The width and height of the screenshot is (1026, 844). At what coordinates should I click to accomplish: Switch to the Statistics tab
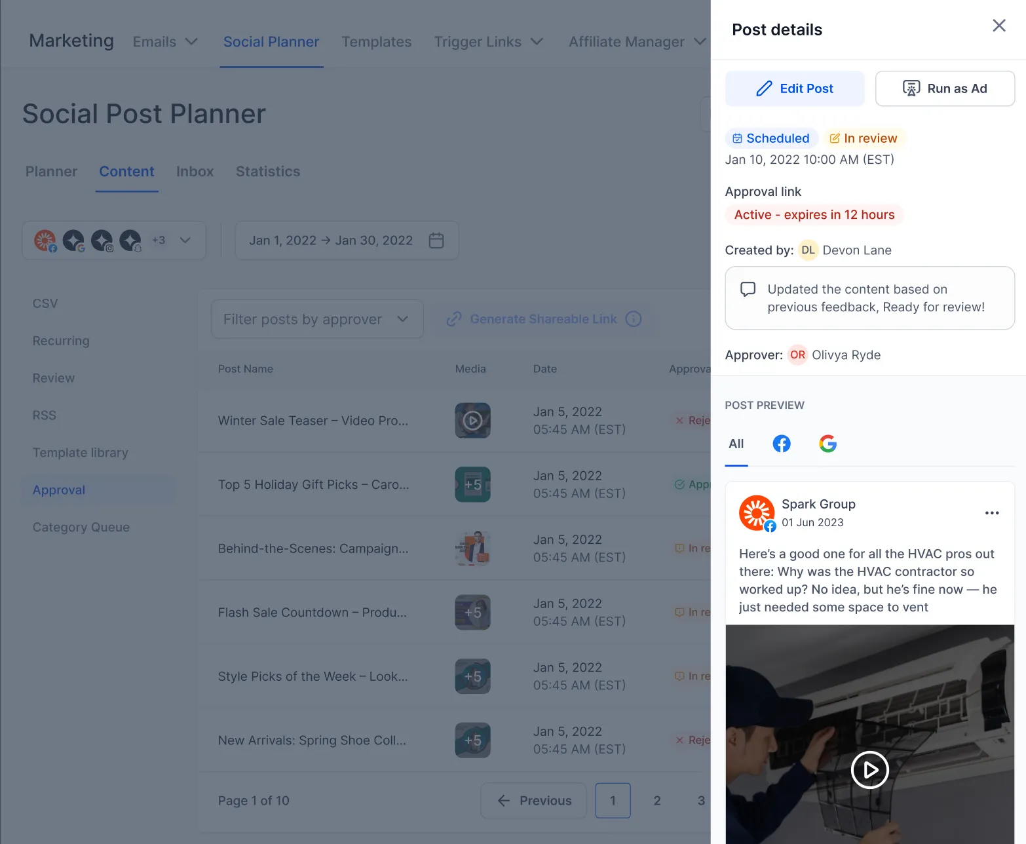pos(267,172)
